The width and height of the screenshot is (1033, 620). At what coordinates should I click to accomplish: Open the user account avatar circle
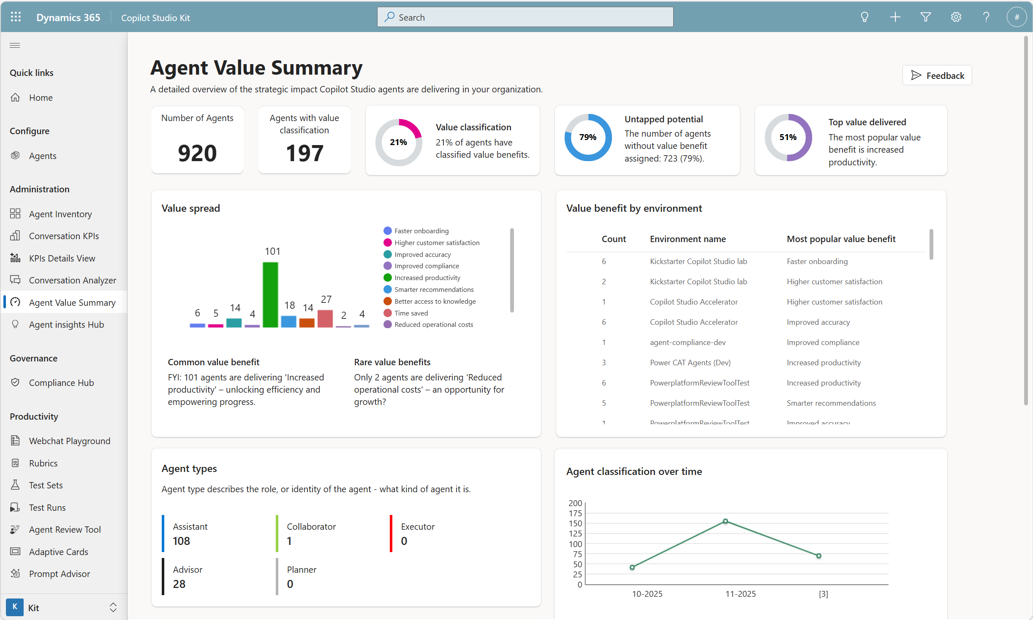tap(1017, 17)
